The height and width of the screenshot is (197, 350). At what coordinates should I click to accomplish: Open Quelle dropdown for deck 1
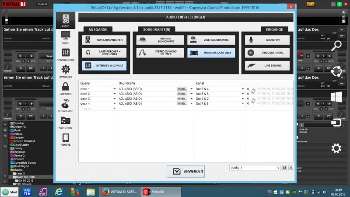tap(115, 89)
